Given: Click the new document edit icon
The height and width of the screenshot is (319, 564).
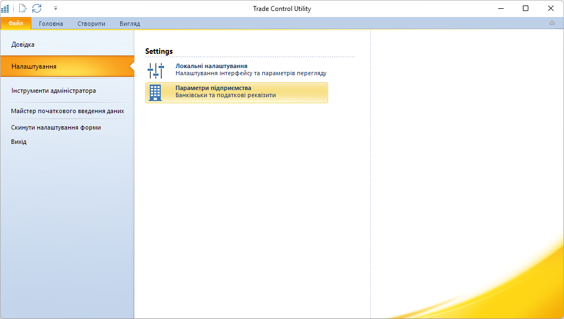Looking at the screenshot, I should [22, 8].
